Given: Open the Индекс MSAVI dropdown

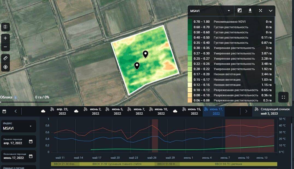Looking at the screenshot, I should [18, 126].
